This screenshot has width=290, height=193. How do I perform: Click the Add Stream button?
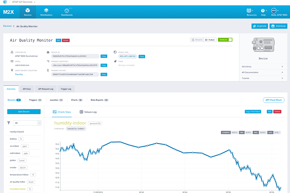(24, 111)
